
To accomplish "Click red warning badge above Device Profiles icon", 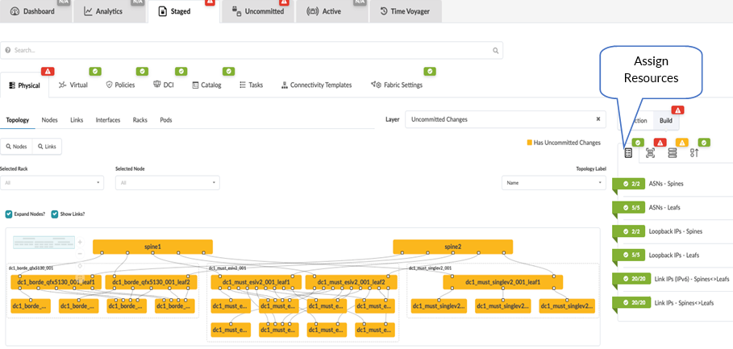I will coord(660,143).
